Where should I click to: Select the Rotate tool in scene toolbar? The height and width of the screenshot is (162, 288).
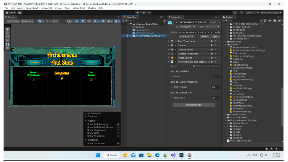8,37
